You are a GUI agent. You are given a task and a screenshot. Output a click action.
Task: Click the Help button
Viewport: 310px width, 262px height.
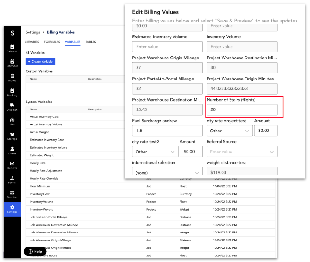point(35,251)
